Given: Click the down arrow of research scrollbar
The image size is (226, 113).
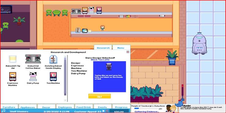Looking at the screenshot, I should 65,100.
